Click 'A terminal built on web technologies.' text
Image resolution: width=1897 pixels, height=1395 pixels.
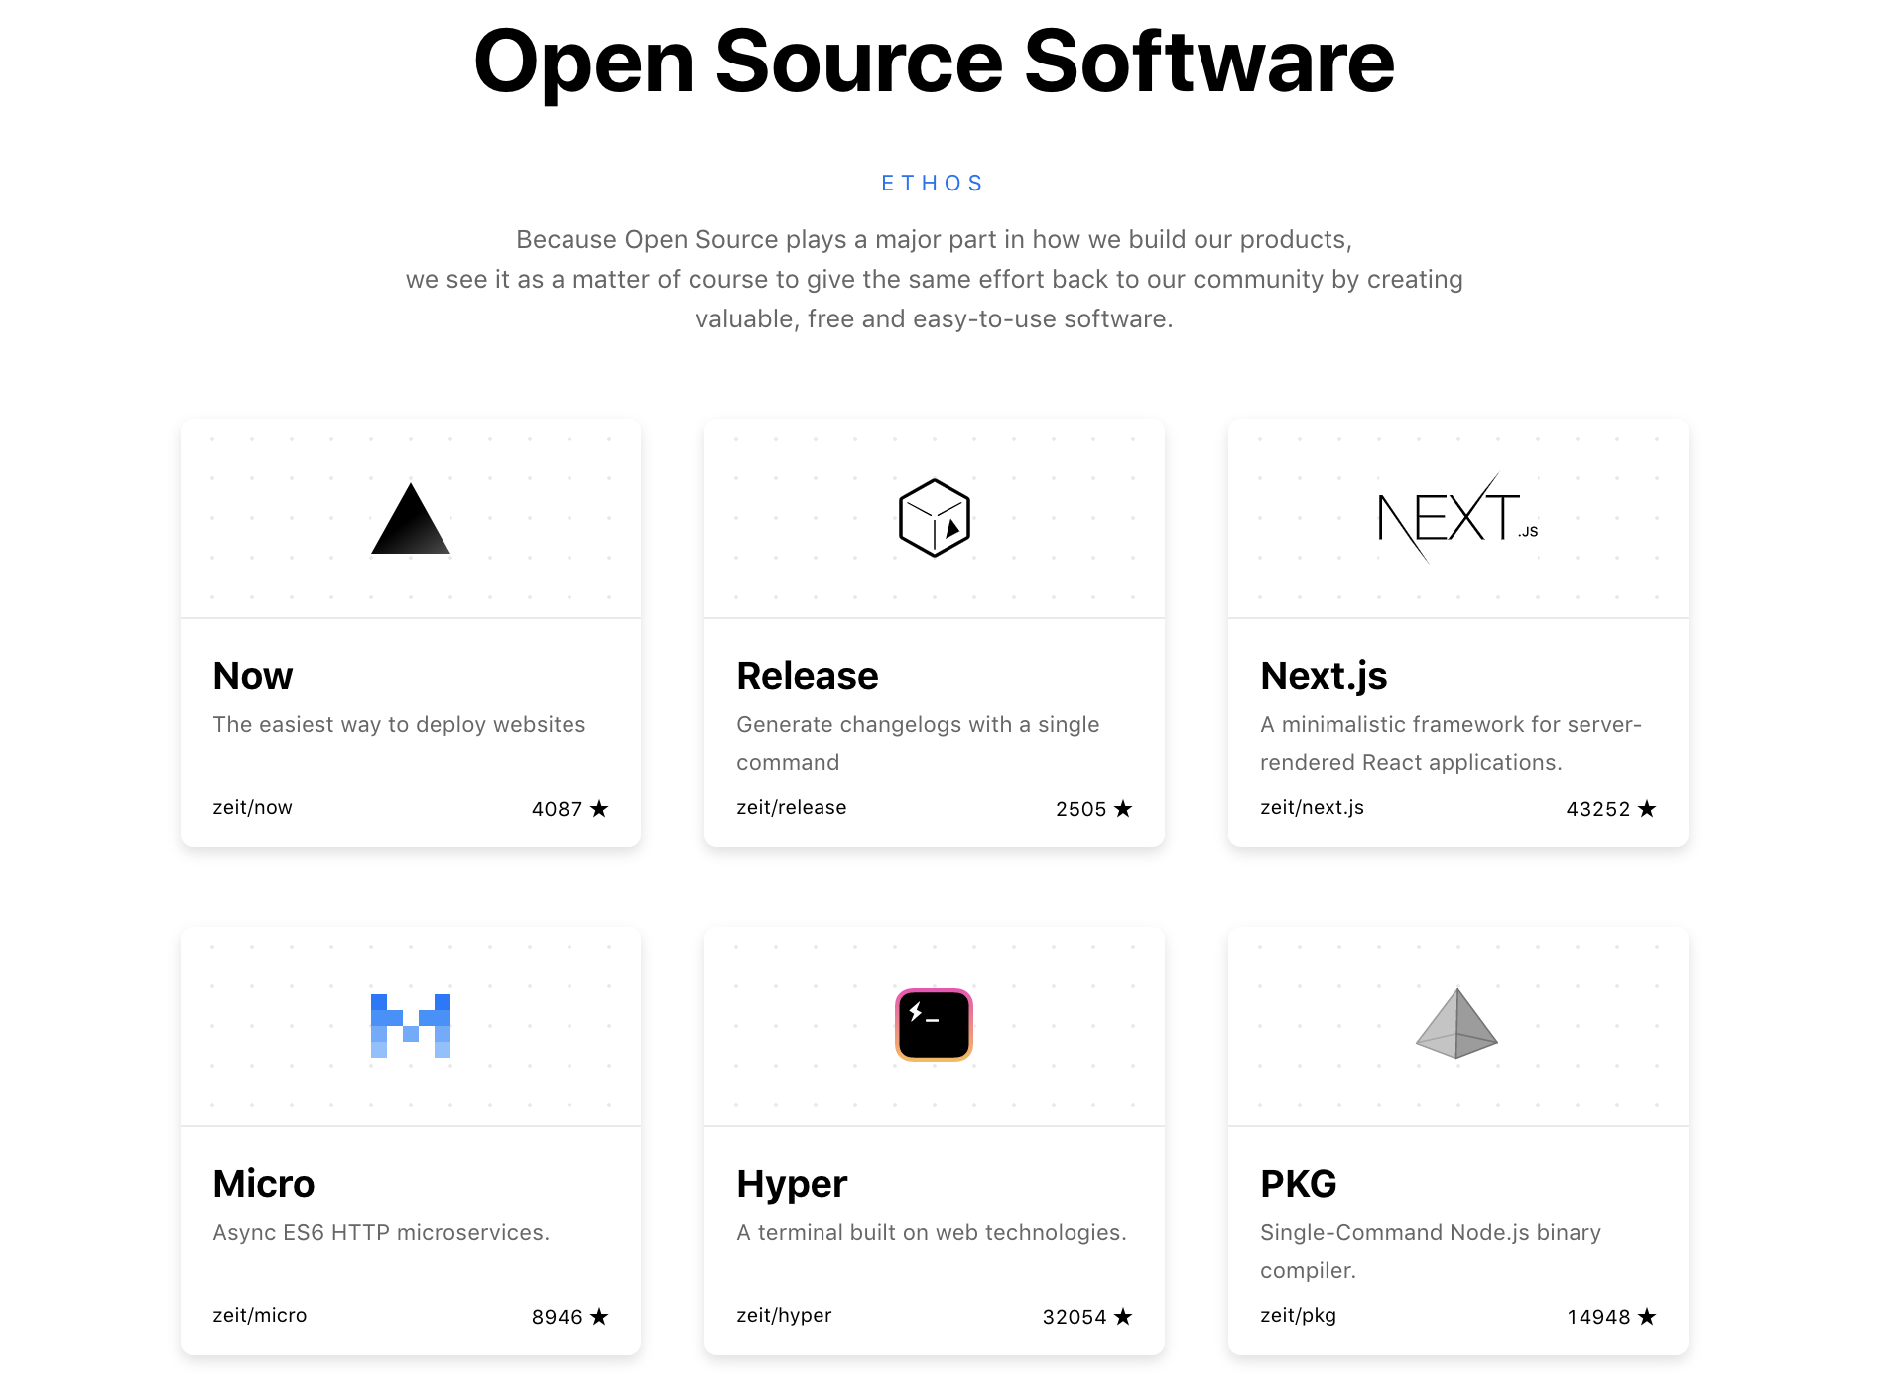coord(932,1233)
